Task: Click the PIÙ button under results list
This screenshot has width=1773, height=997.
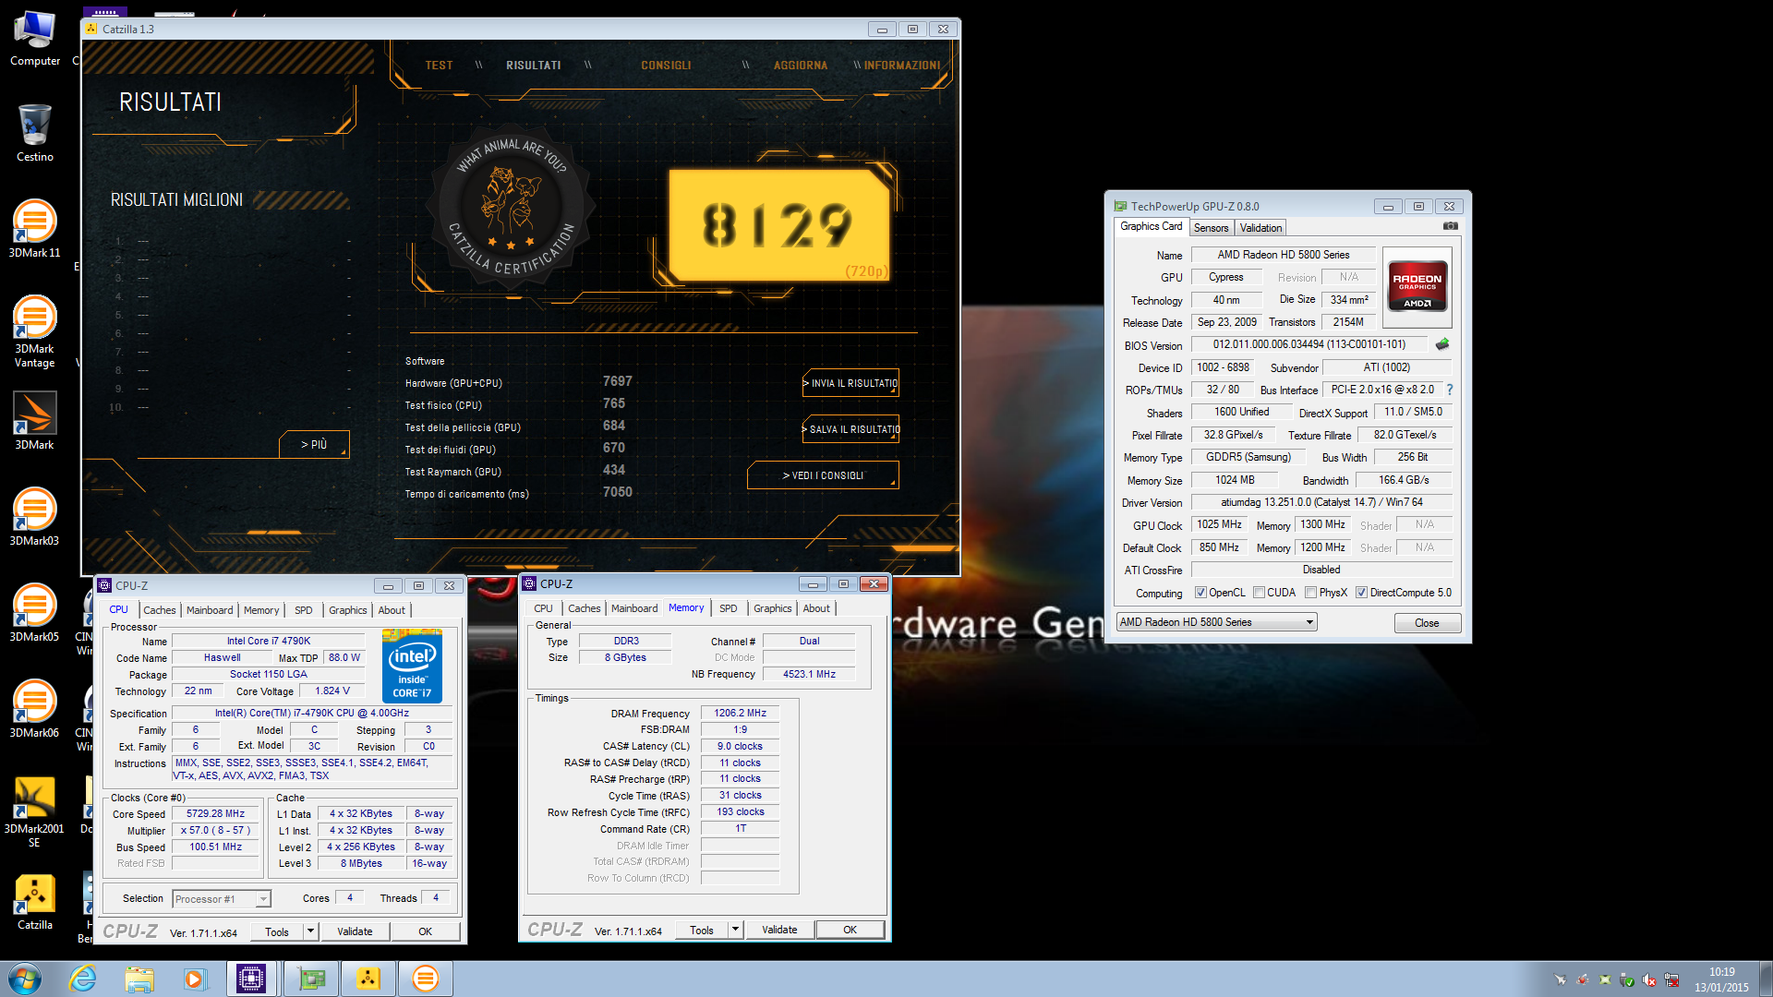Action: click(x=314, y=444)
